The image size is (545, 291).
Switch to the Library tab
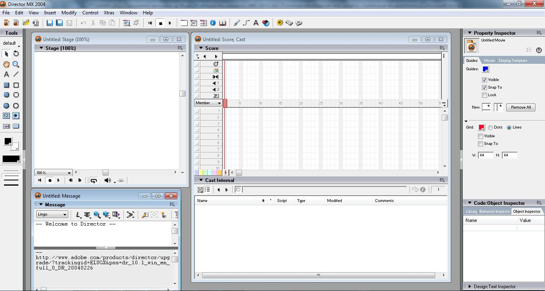click(471, 212)
